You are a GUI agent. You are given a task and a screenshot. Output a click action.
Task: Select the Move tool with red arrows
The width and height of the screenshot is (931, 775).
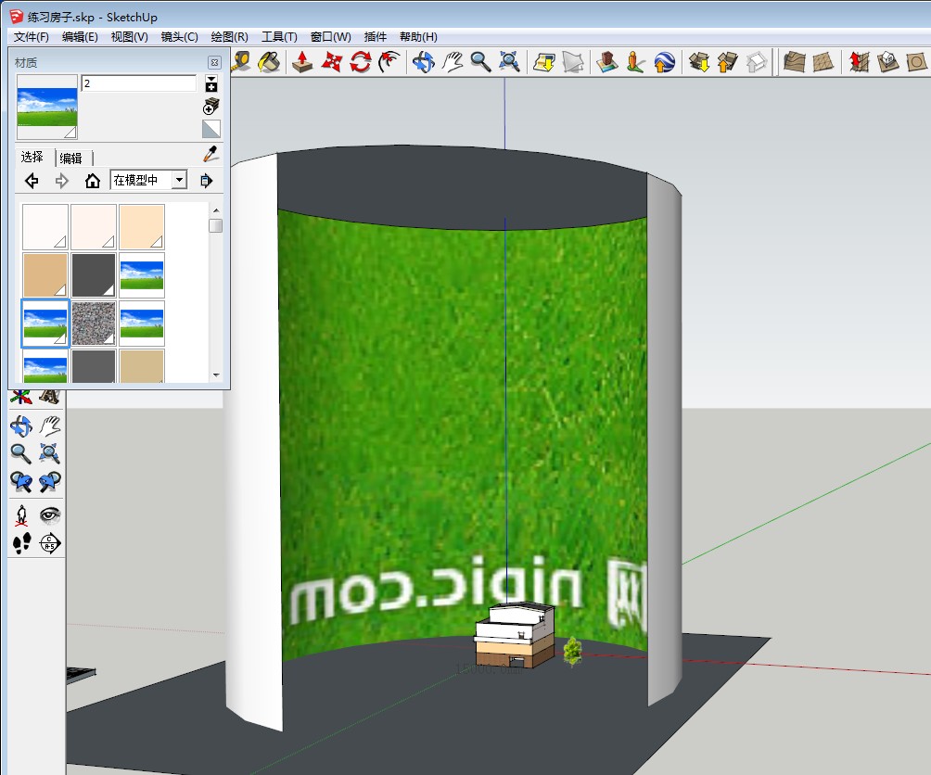click(x=331, y=62)
